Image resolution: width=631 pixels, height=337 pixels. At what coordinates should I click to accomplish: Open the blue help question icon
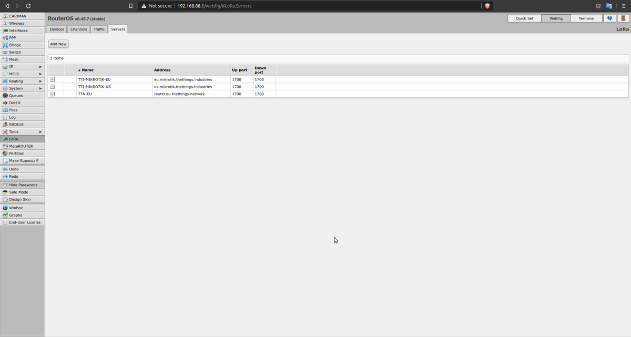tap(609, 18)
